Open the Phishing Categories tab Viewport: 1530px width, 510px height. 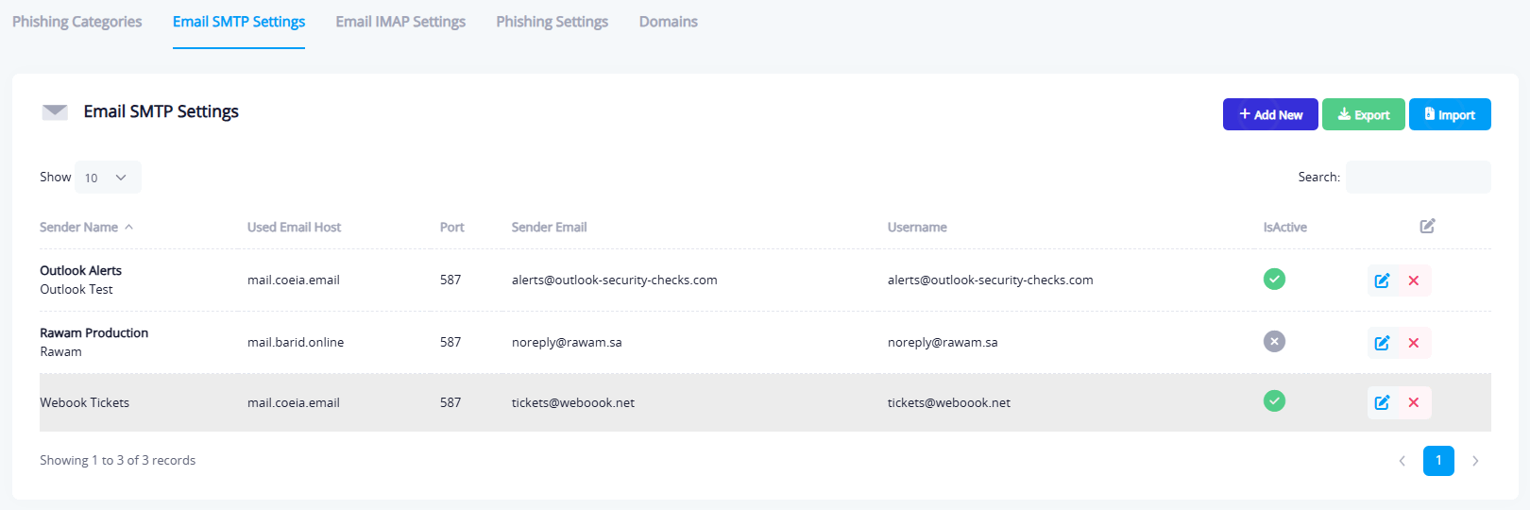tap(76, 22)
